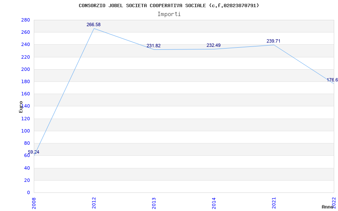Select the 2012 x-axis year label
This screenshot has height=211, width=338.
point(94,203)
